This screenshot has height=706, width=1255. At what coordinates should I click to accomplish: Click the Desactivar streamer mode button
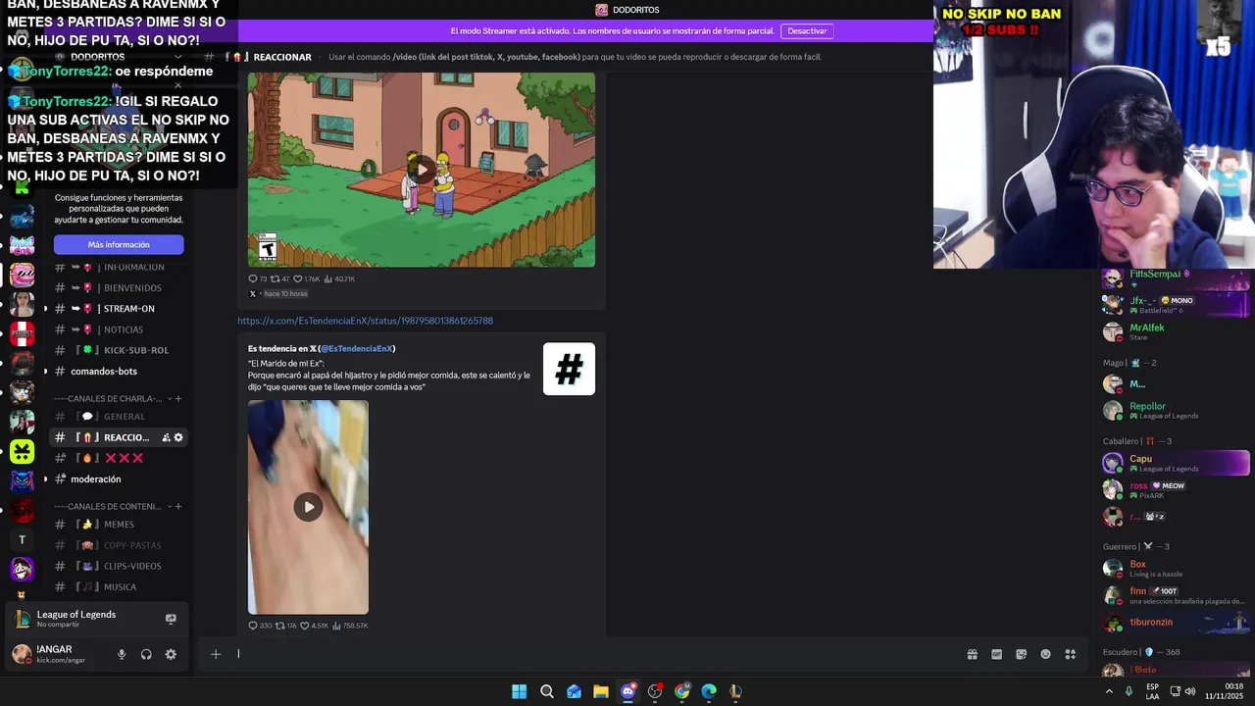pos(807,31)
